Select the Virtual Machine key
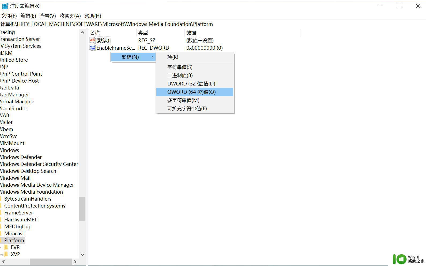The image size is (426, 266). [17, 101]
